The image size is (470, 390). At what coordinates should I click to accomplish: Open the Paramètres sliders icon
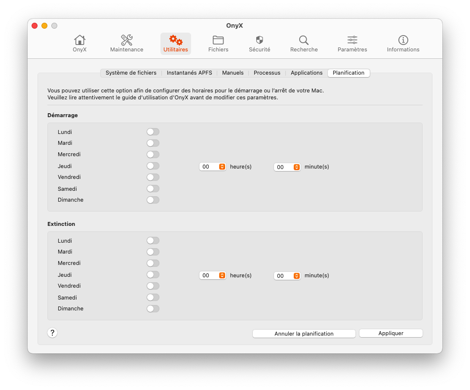(x=352, y=44)
